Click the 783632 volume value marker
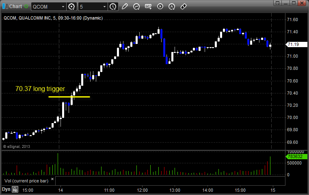The image size is (309, 195). coord(296,156)
